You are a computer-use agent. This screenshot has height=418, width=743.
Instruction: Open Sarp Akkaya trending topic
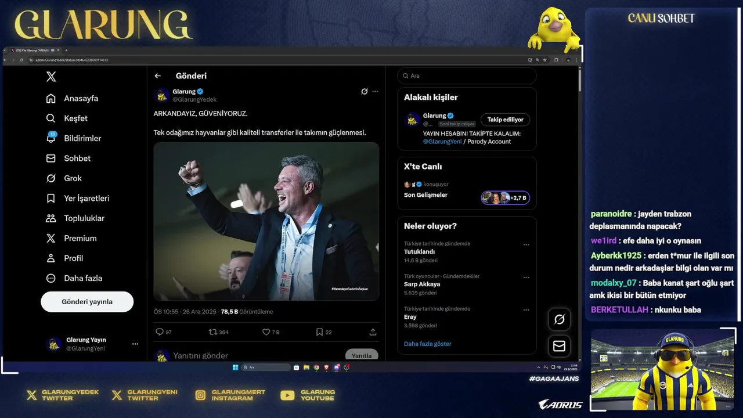click(422, 284)
